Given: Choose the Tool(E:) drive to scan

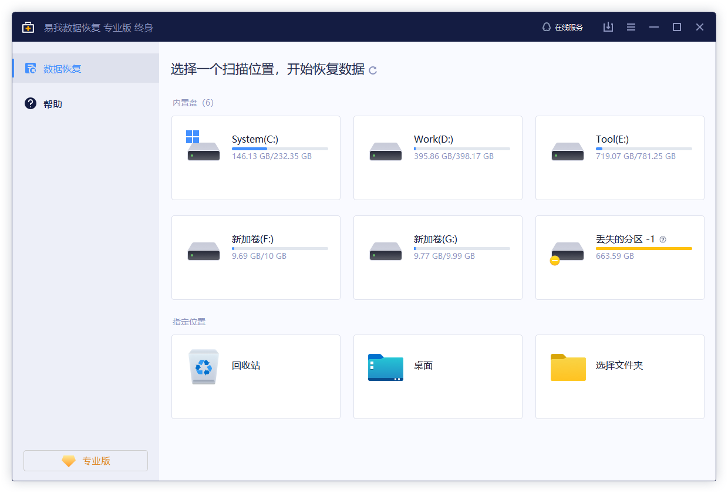Looking at the screenshot, I should (619, 157).
